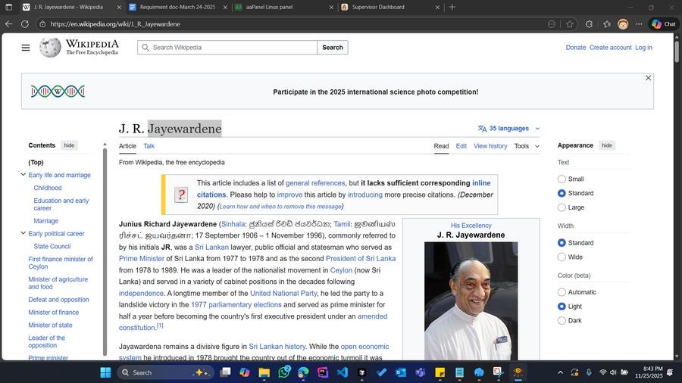Image resolution: width=682 pixels, height=383 pixels.
Task: Select Dark color mode
Action: coord(562,320)
